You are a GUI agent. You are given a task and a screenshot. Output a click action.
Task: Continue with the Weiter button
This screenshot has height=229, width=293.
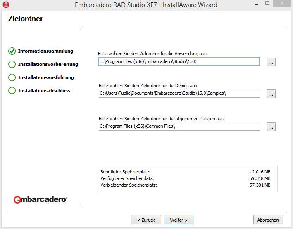click(179, 220)
